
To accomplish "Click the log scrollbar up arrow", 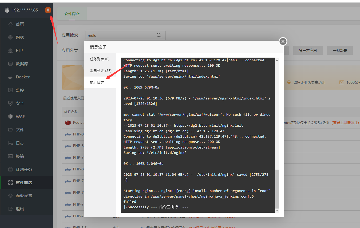I will 277,60.
